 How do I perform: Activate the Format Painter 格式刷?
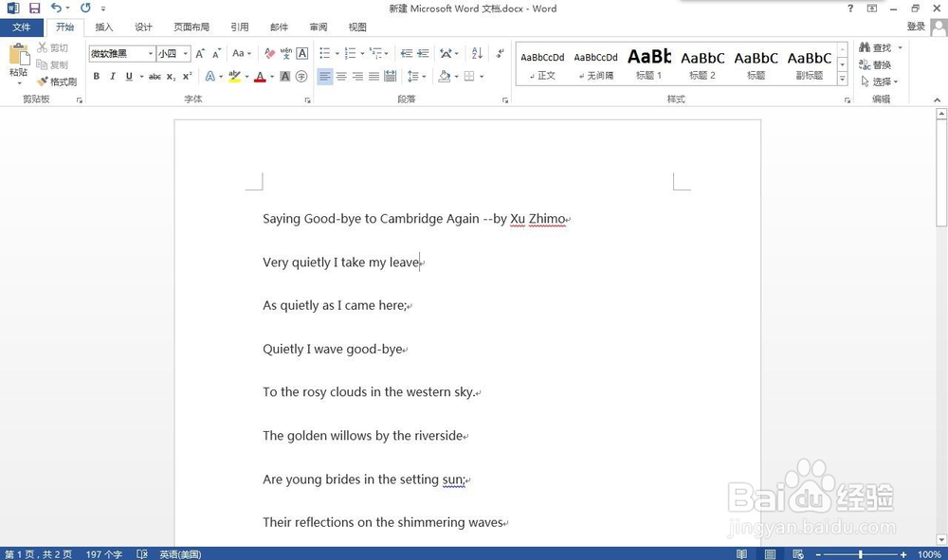coord(57,81)
